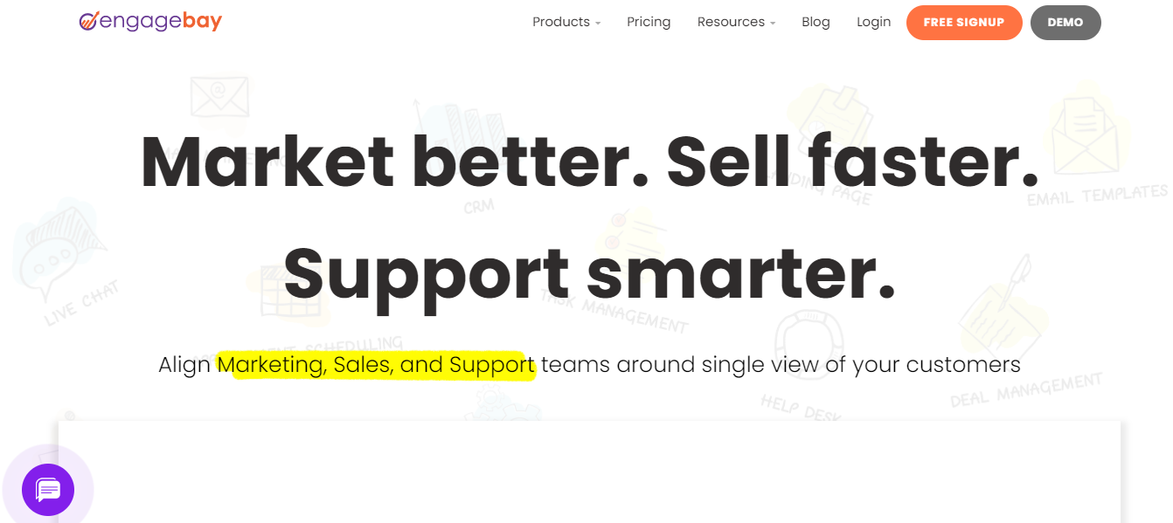
Task: Select Login in the top navigation
Action: (873, 23)
